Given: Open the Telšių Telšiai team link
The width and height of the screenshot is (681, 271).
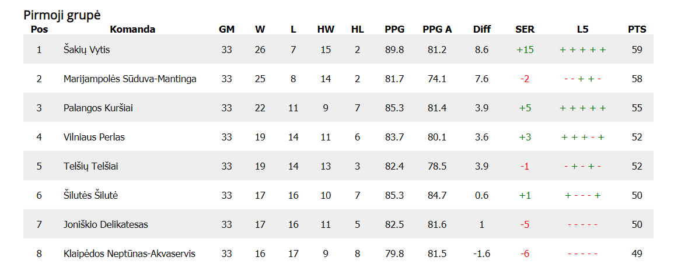Looking at the screenshot, I should 91,166.
